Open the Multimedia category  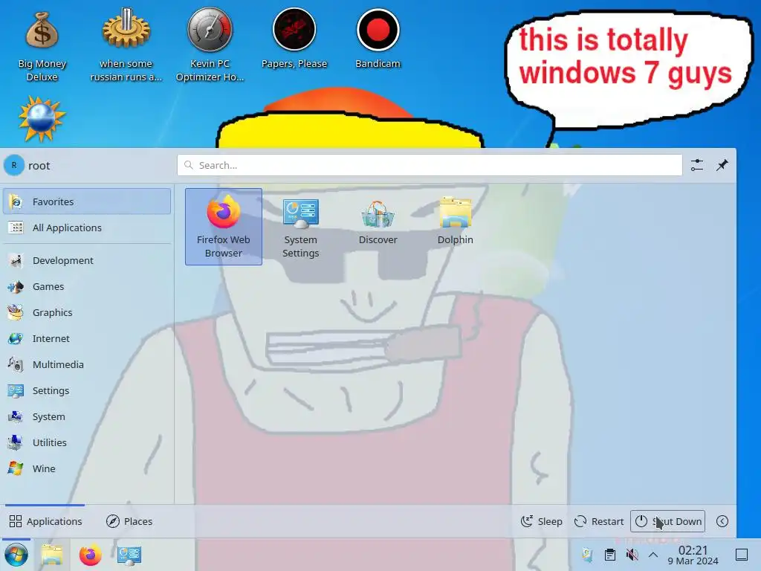click(x=87, y=364)
